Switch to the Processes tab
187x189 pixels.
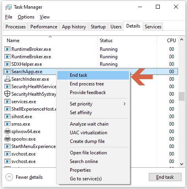point(15,27)
